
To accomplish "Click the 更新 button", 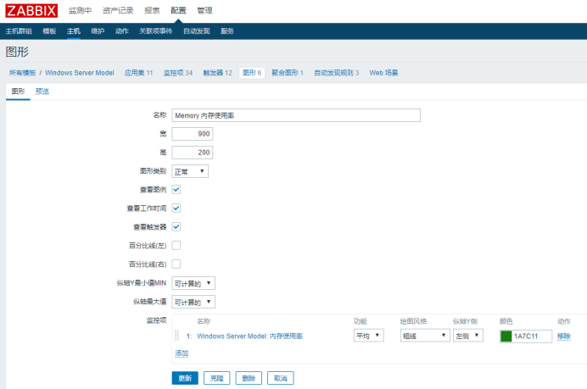I will (x=185, y=378).
